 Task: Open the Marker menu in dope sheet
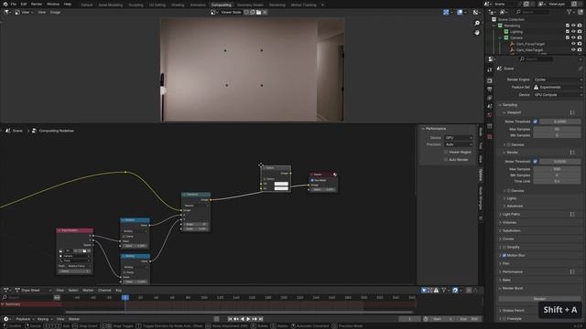click(x=88, y=291)
